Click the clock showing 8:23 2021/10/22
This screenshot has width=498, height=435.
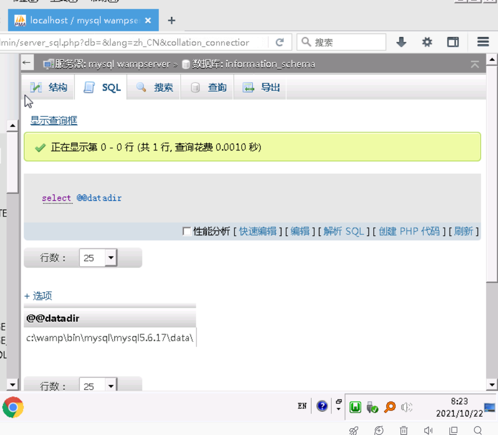tap(459, 407)
